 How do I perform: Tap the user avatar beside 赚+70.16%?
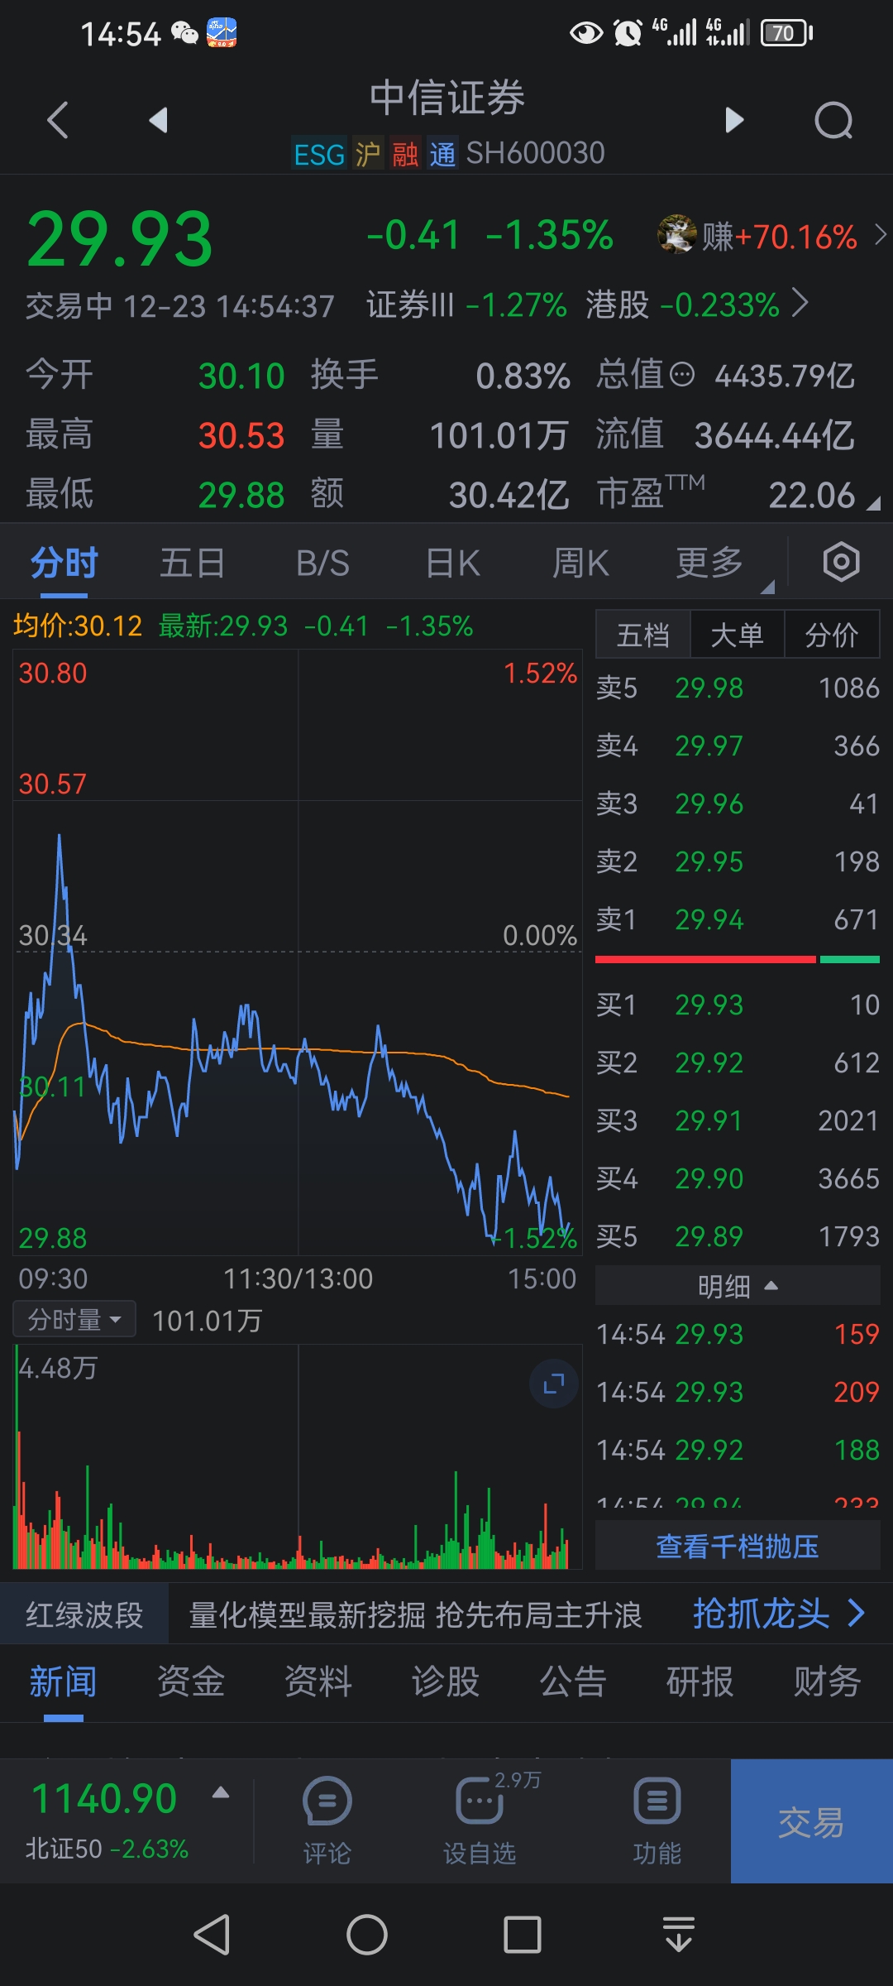coord(677,234)
